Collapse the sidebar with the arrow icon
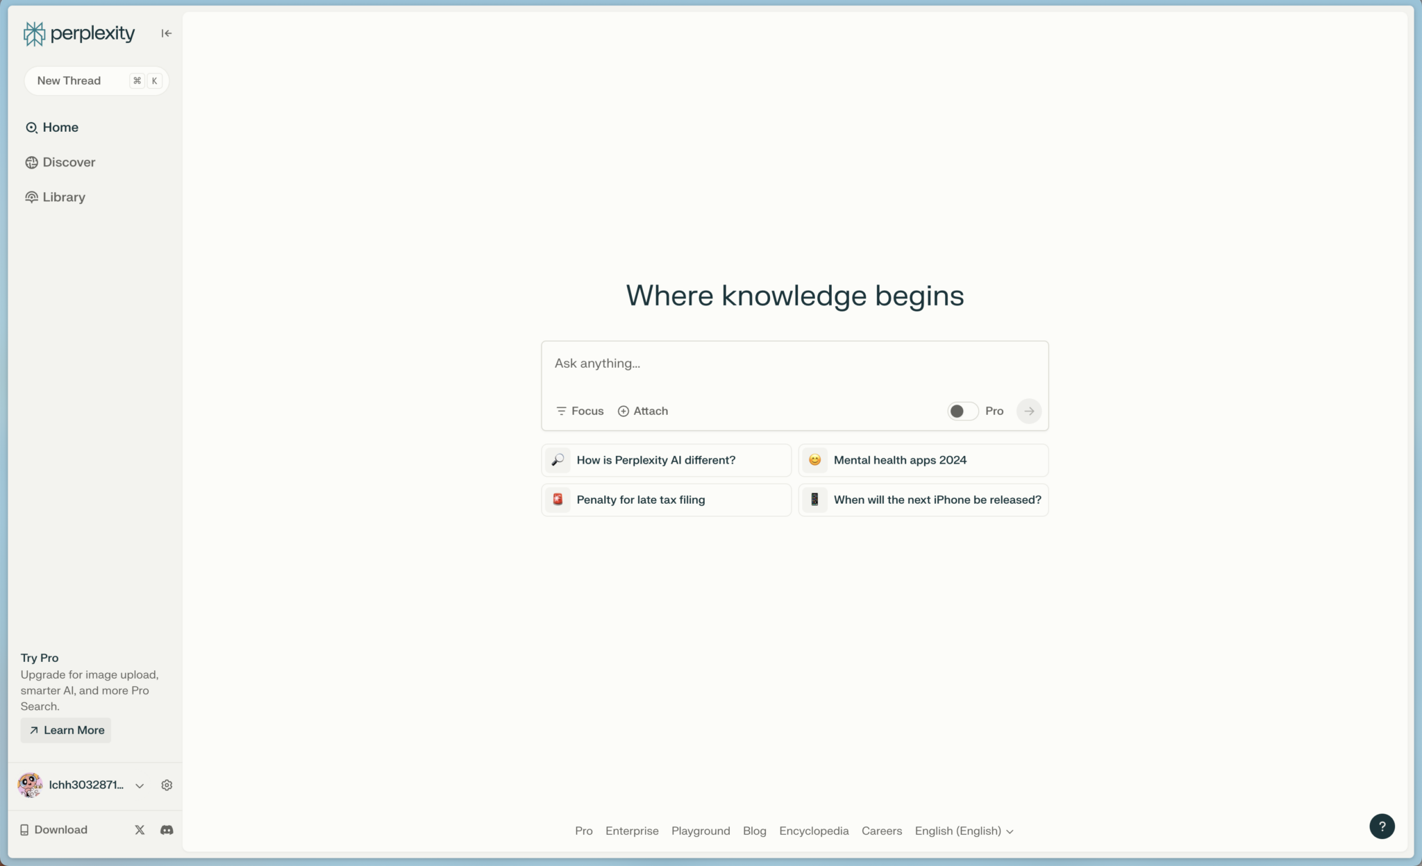Viewport: 1422px width, 866px height. 166,33
